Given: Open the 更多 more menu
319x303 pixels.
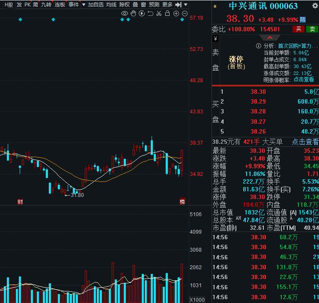Looking at the screenshot, I should click(x=167, y=5).
